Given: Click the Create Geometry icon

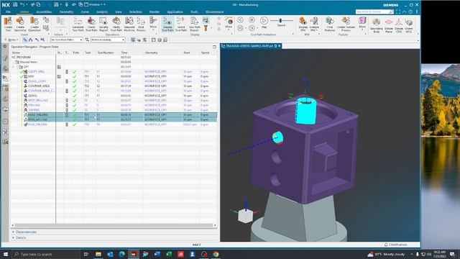Looking at the screenshot, I should 20,24.
